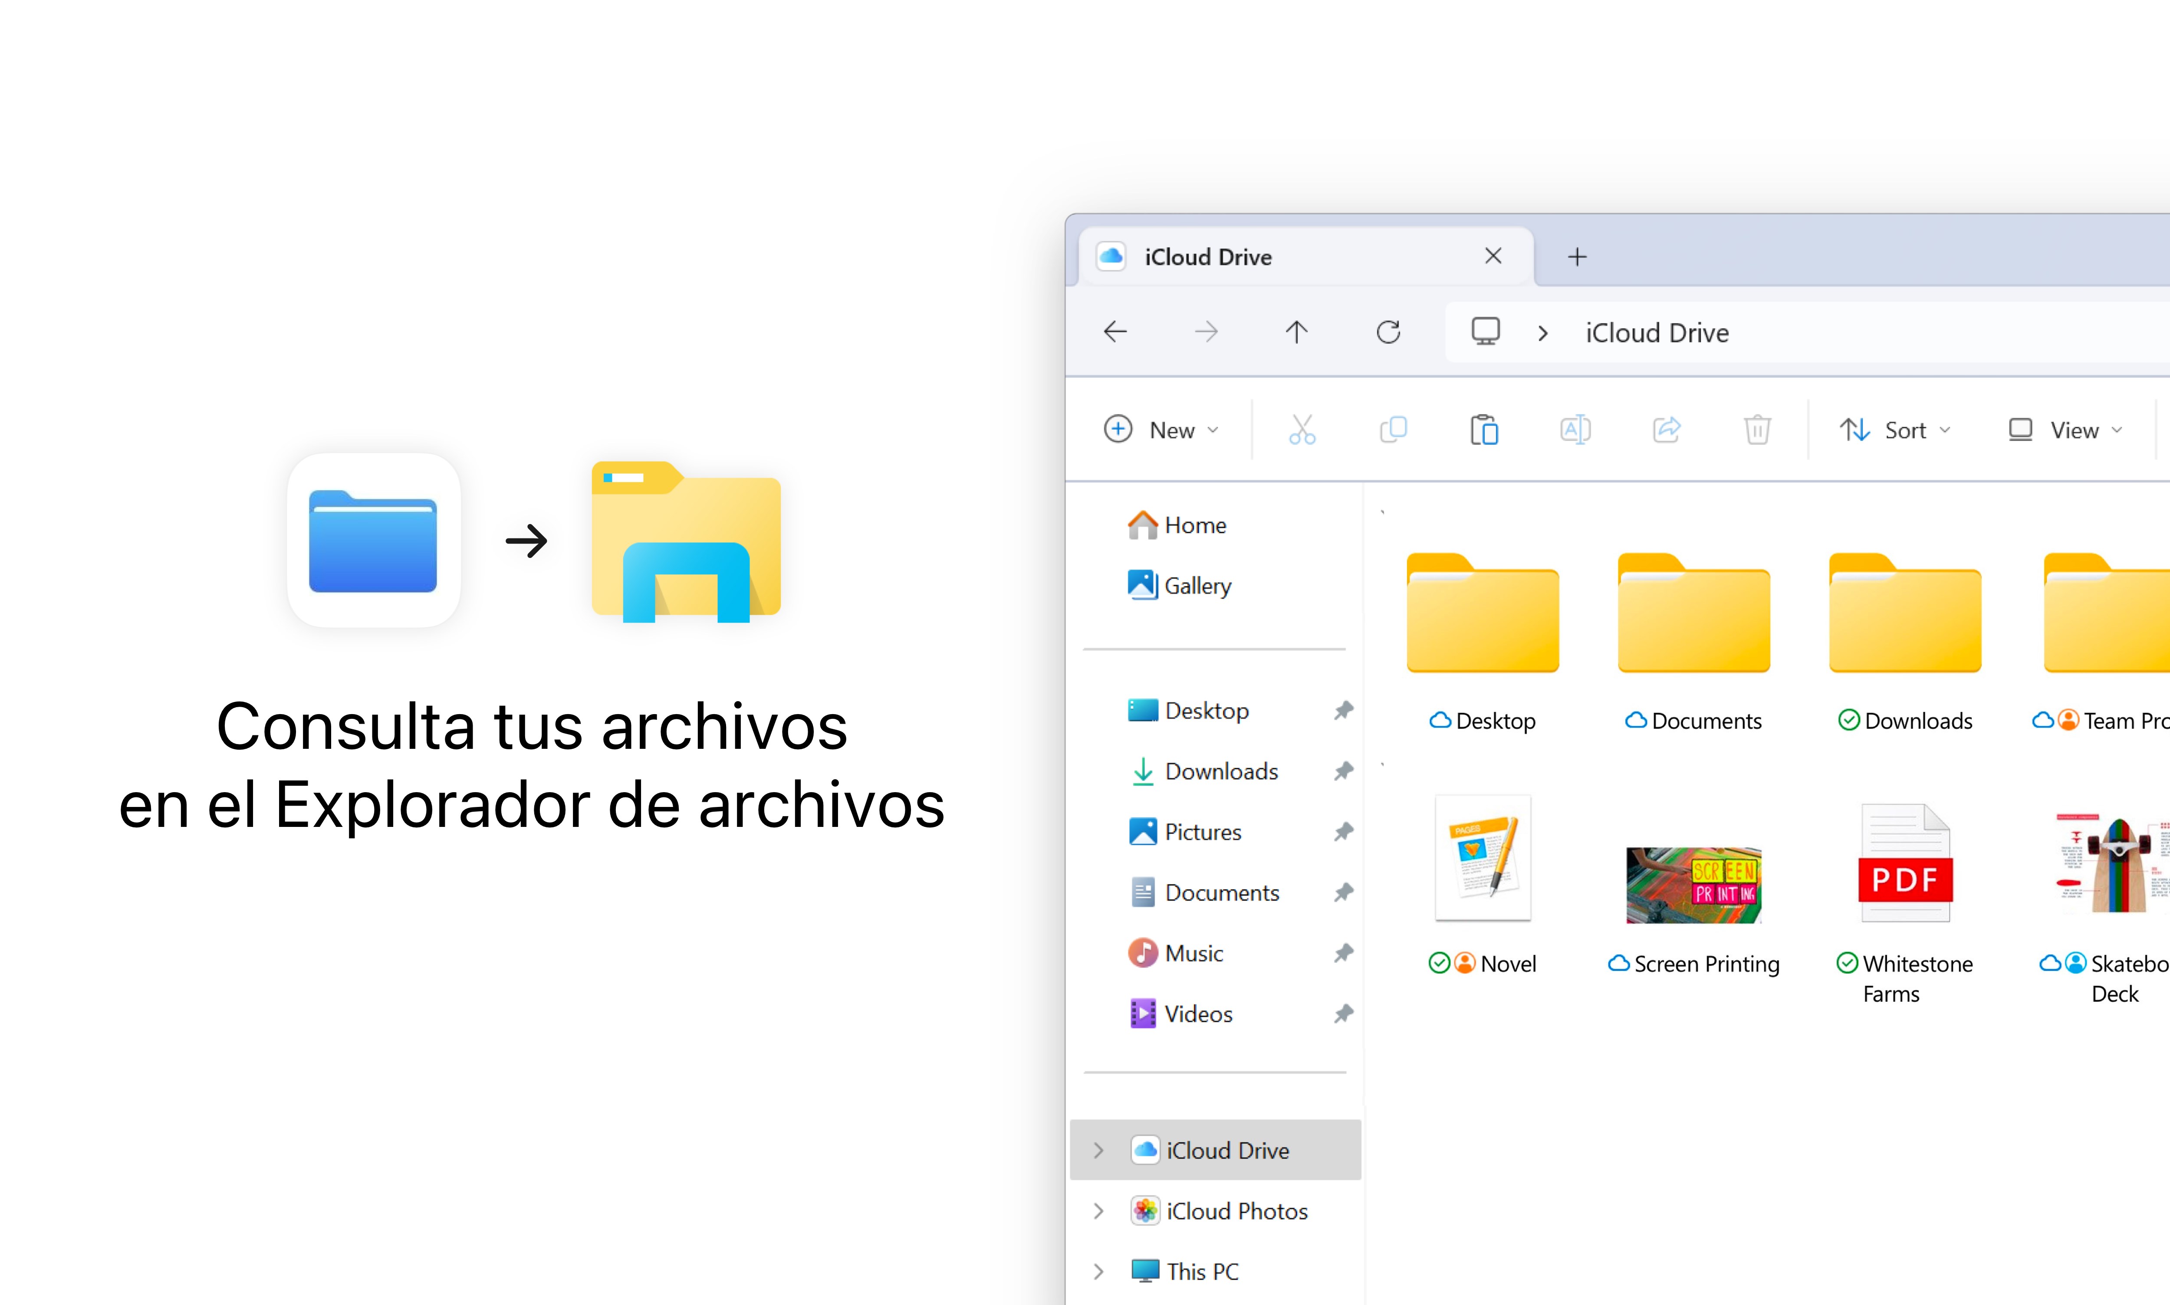This screenshot has height=1305, width=2170.
Task: Unpin Pictures using its pin icon
Action: coord(1343,832)
